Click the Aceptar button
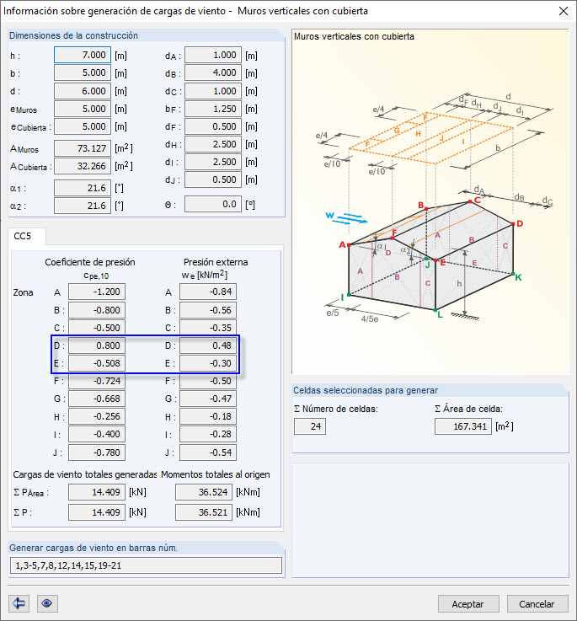Image resolution: width=577 pixels, height=621 pixels. [x=468, y=604]
